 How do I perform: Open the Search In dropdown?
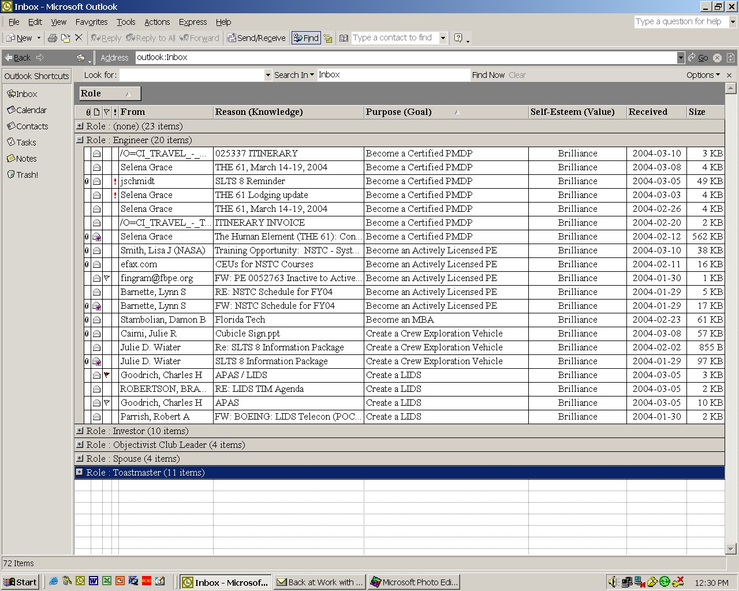(294, 75)
